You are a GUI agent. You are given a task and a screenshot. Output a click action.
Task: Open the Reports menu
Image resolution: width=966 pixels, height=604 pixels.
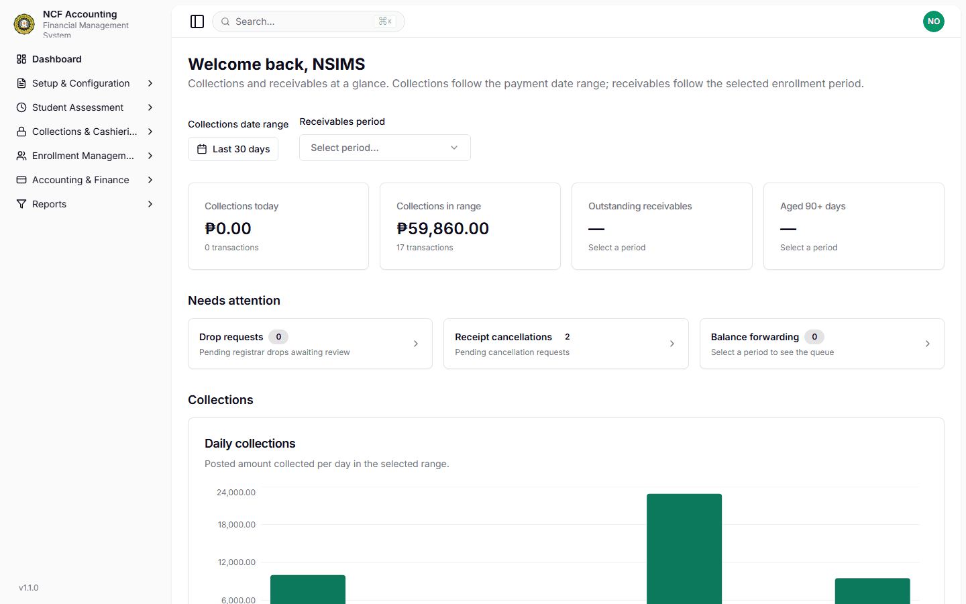85,204
